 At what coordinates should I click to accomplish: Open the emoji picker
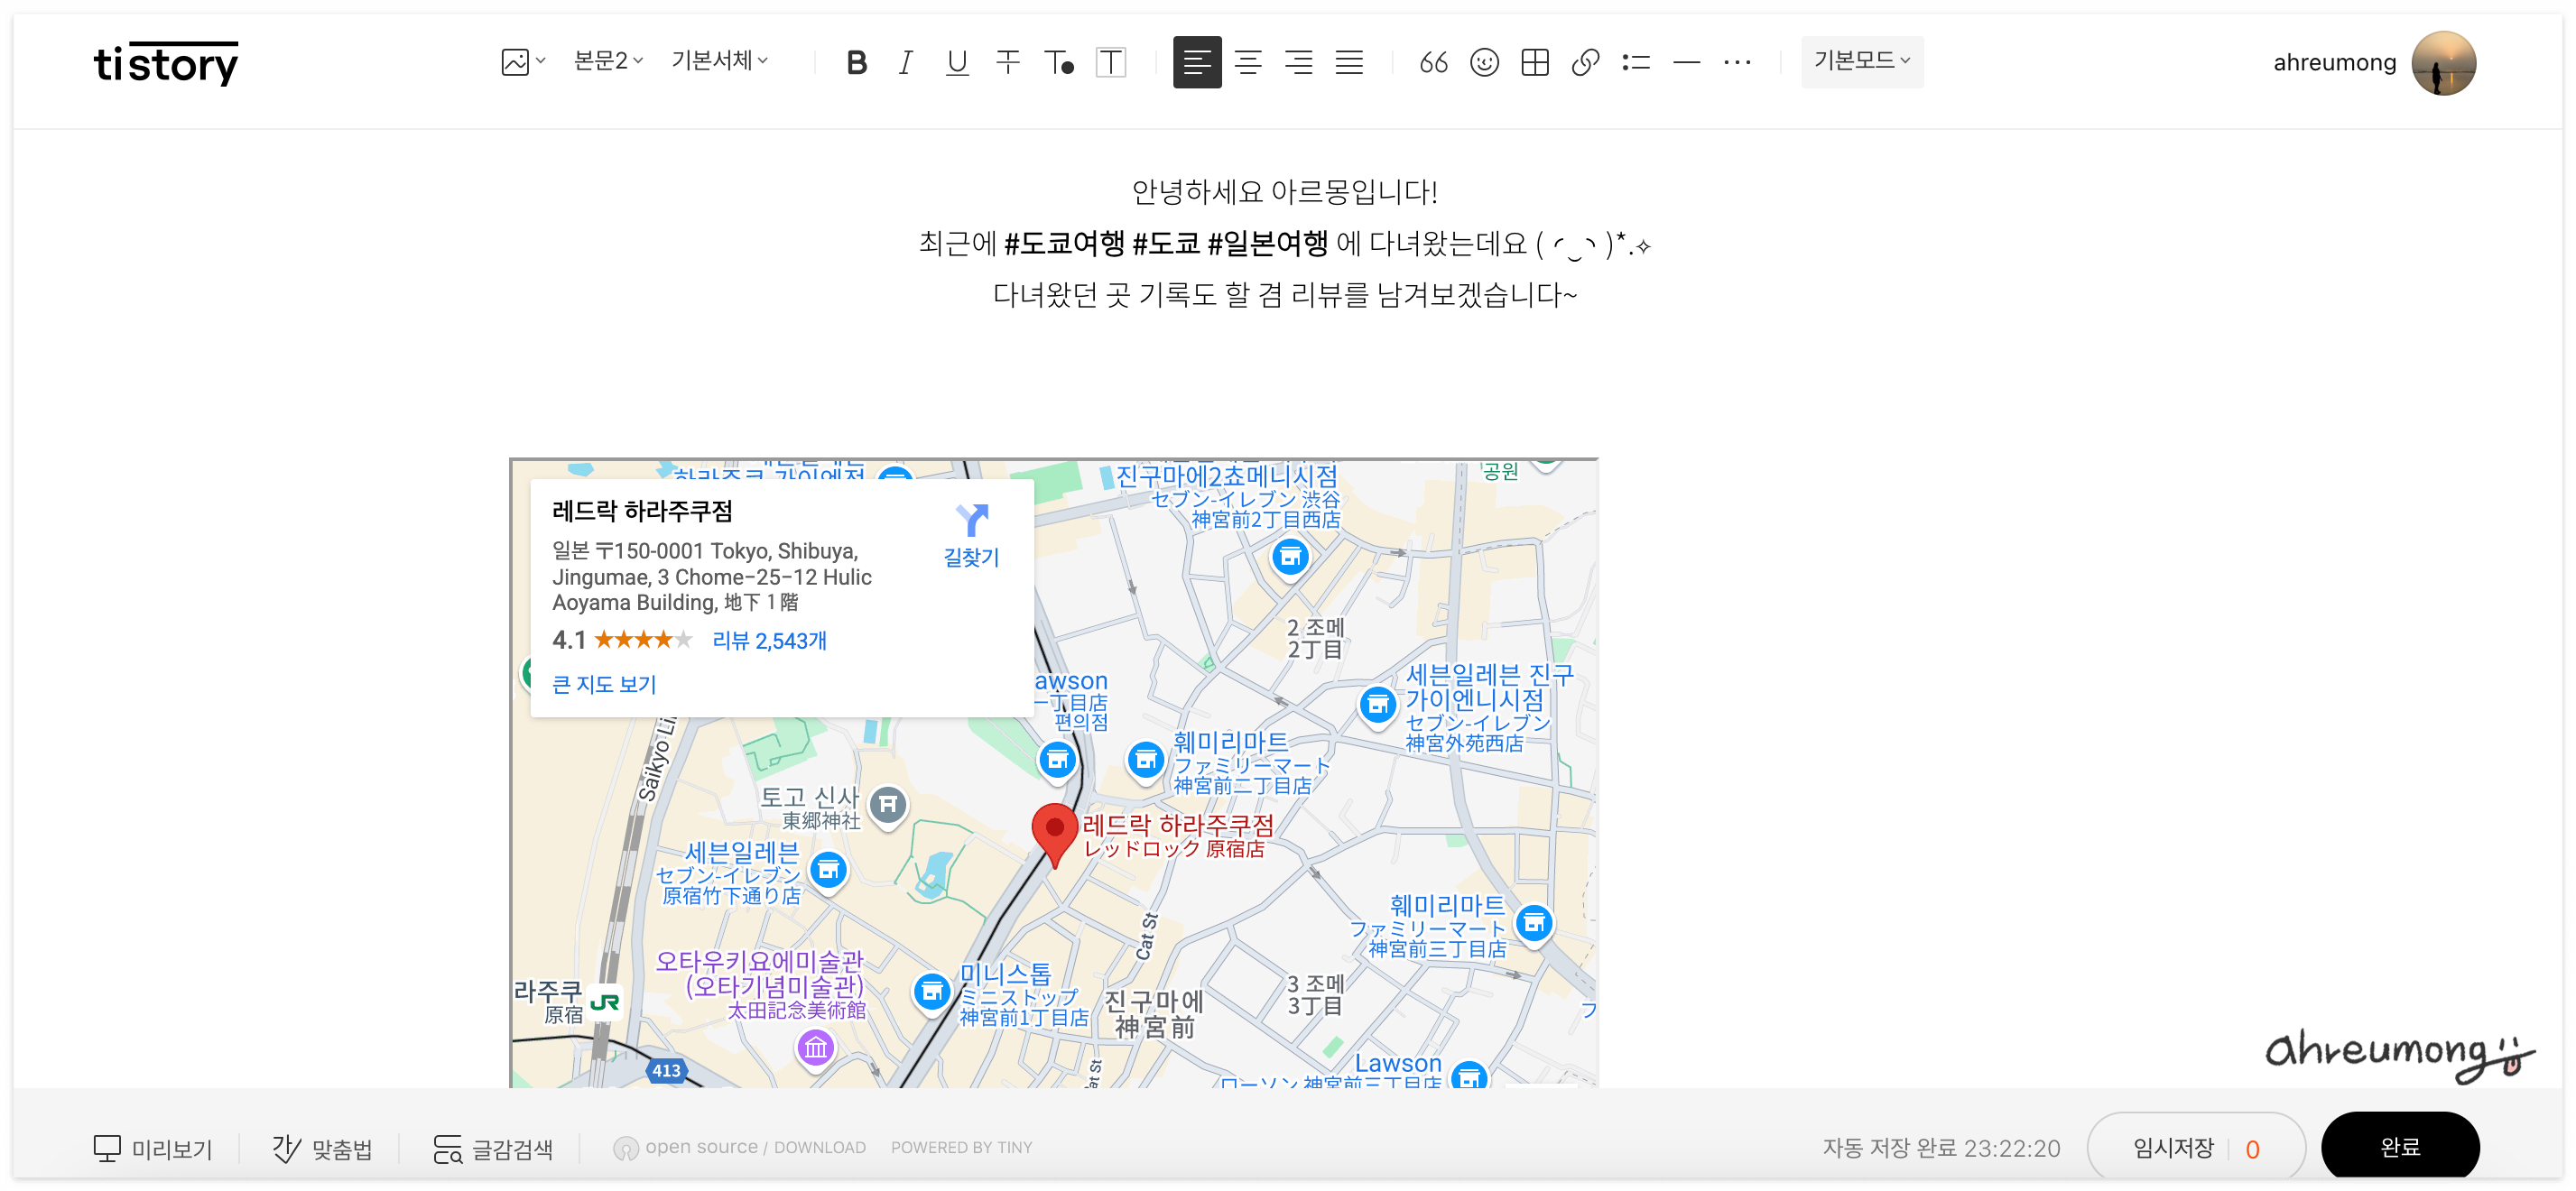click(x=1484, y=63)
